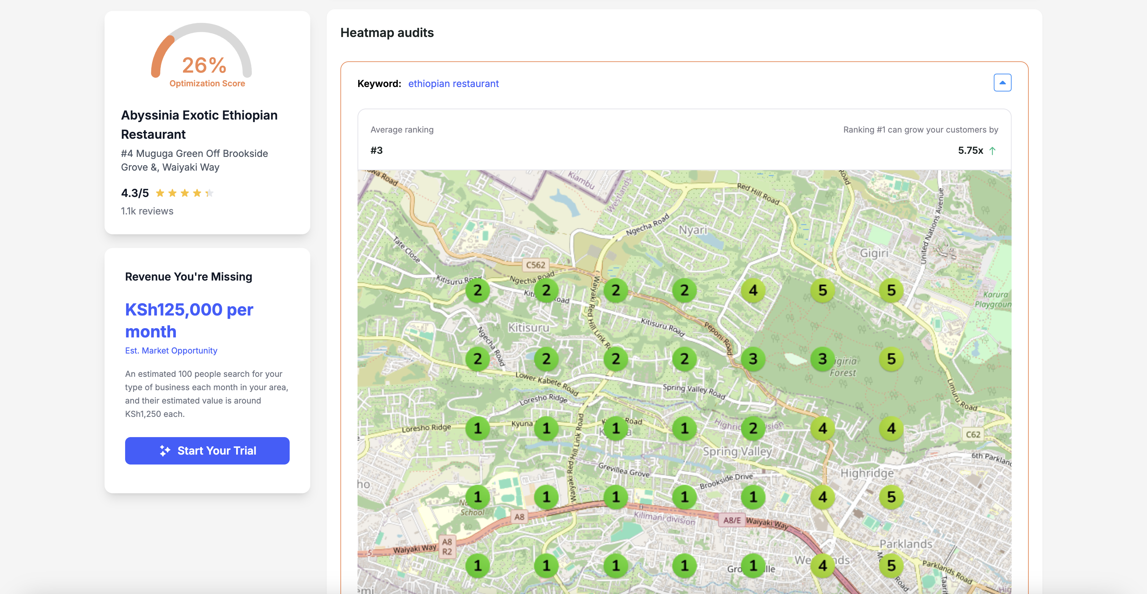Select the only rank 4 marker in top row

pos(752,290)
